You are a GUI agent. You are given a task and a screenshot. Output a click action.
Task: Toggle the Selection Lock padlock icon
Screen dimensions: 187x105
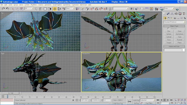click(73, 100)
